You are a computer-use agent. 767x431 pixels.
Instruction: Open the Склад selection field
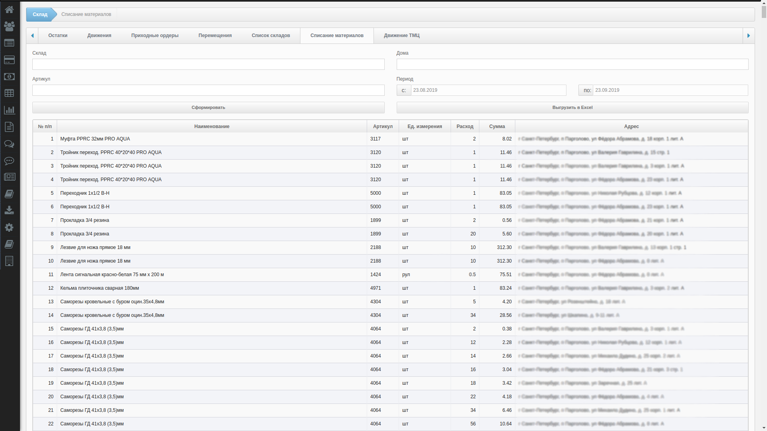(x=208, y=64)
